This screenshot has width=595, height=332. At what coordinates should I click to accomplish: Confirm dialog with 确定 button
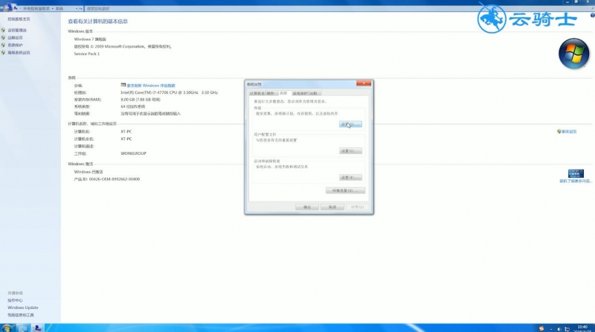(x=307, y=207)
